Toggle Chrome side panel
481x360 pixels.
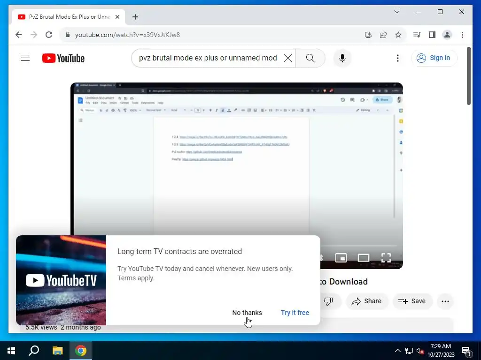click(432, 35)
